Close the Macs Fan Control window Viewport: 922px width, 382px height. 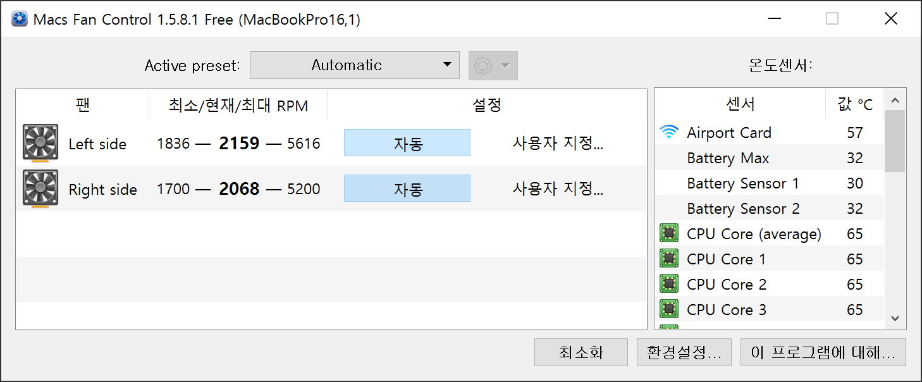pos(890,19)
